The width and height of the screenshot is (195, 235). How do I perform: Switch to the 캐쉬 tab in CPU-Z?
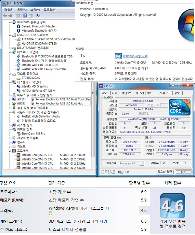[114, 93]
